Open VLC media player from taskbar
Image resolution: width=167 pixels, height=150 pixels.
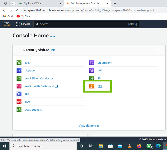(x=129, y=146)
